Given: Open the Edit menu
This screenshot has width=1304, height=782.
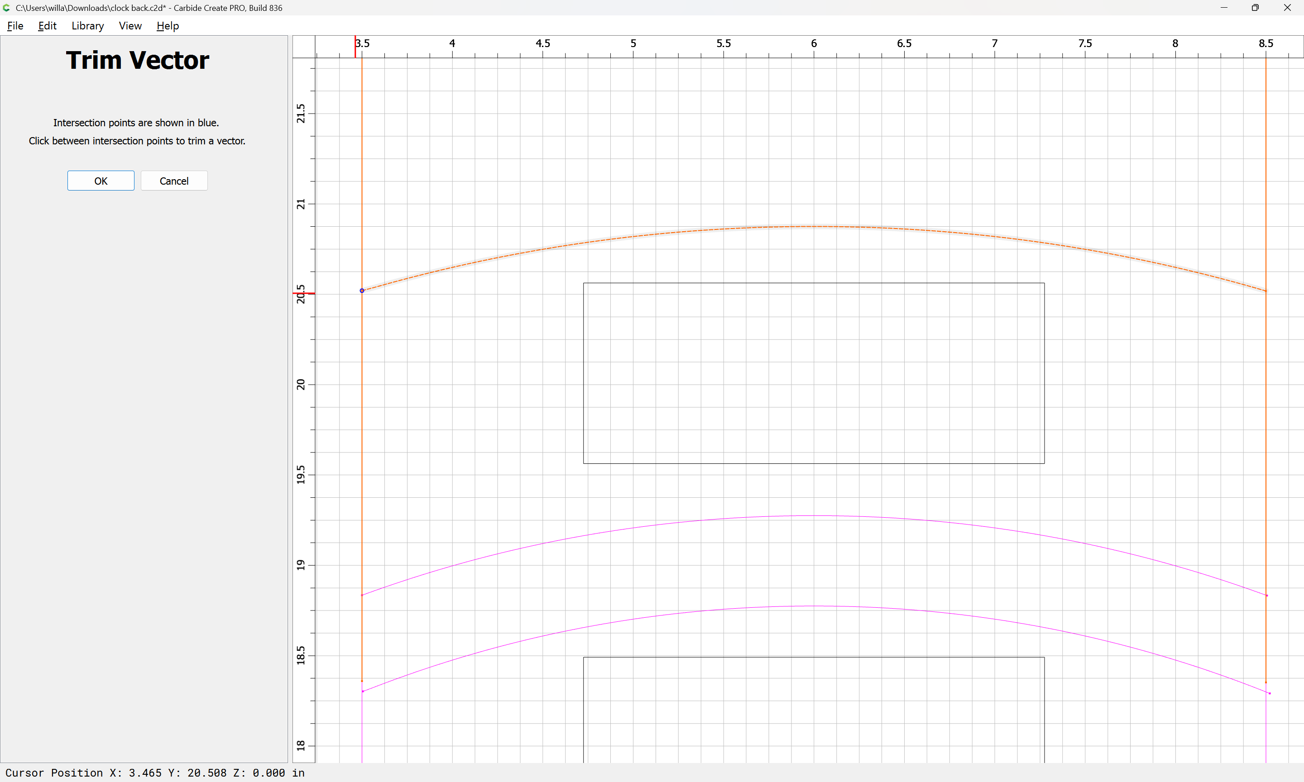Looking at the screenshot, I should point(47,26).
